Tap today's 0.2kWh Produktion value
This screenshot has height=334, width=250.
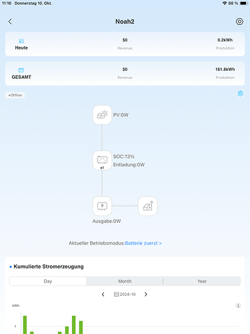point(225,40)
